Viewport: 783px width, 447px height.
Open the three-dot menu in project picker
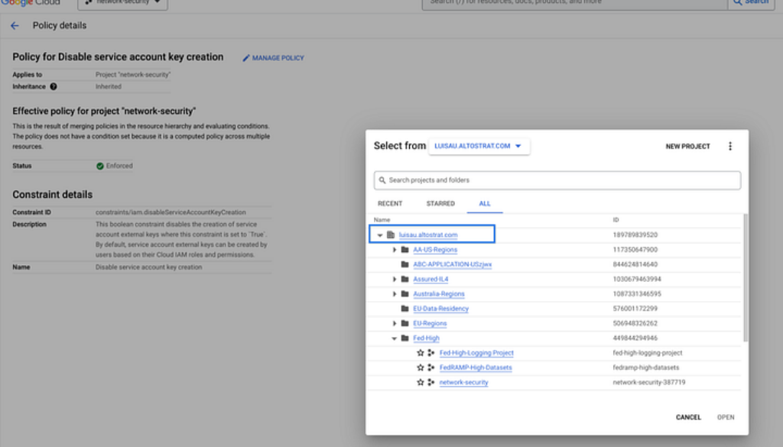[x=729, y=147]
